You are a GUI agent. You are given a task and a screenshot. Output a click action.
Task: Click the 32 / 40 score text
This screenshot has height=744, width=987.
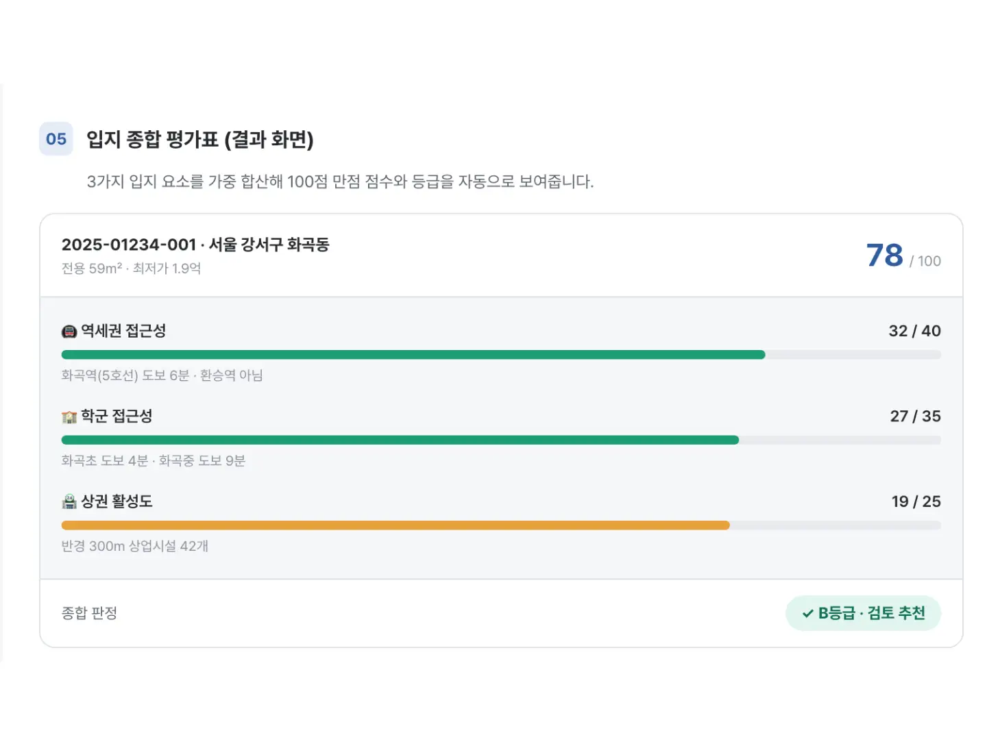coord(914,331)
